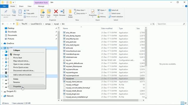
Task: Click Select none in ribbon
Action: point(114,13)
